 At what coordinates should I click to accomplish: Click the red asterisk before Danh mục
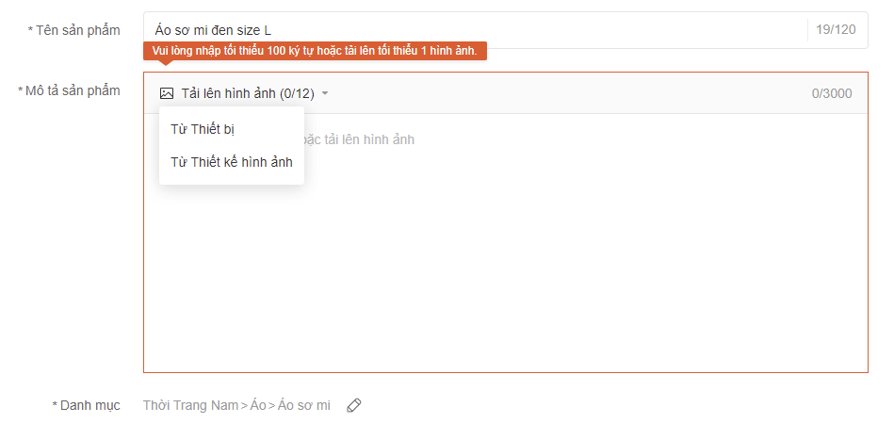pyautogui.click(x=55, y=405)
